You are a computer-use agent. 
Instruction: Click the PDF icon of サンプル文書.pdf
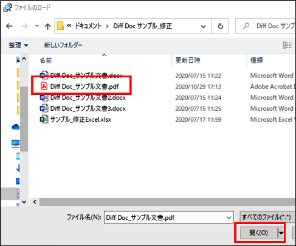pos(44,86)
